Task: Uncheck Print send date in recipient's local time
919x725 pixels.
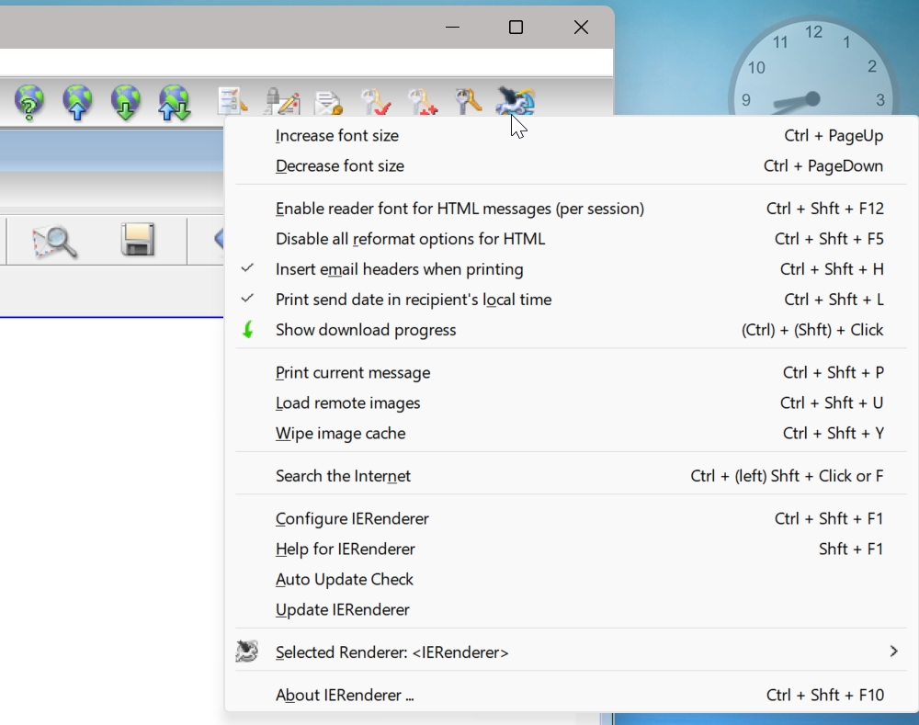Action: (x=413, y=300)
